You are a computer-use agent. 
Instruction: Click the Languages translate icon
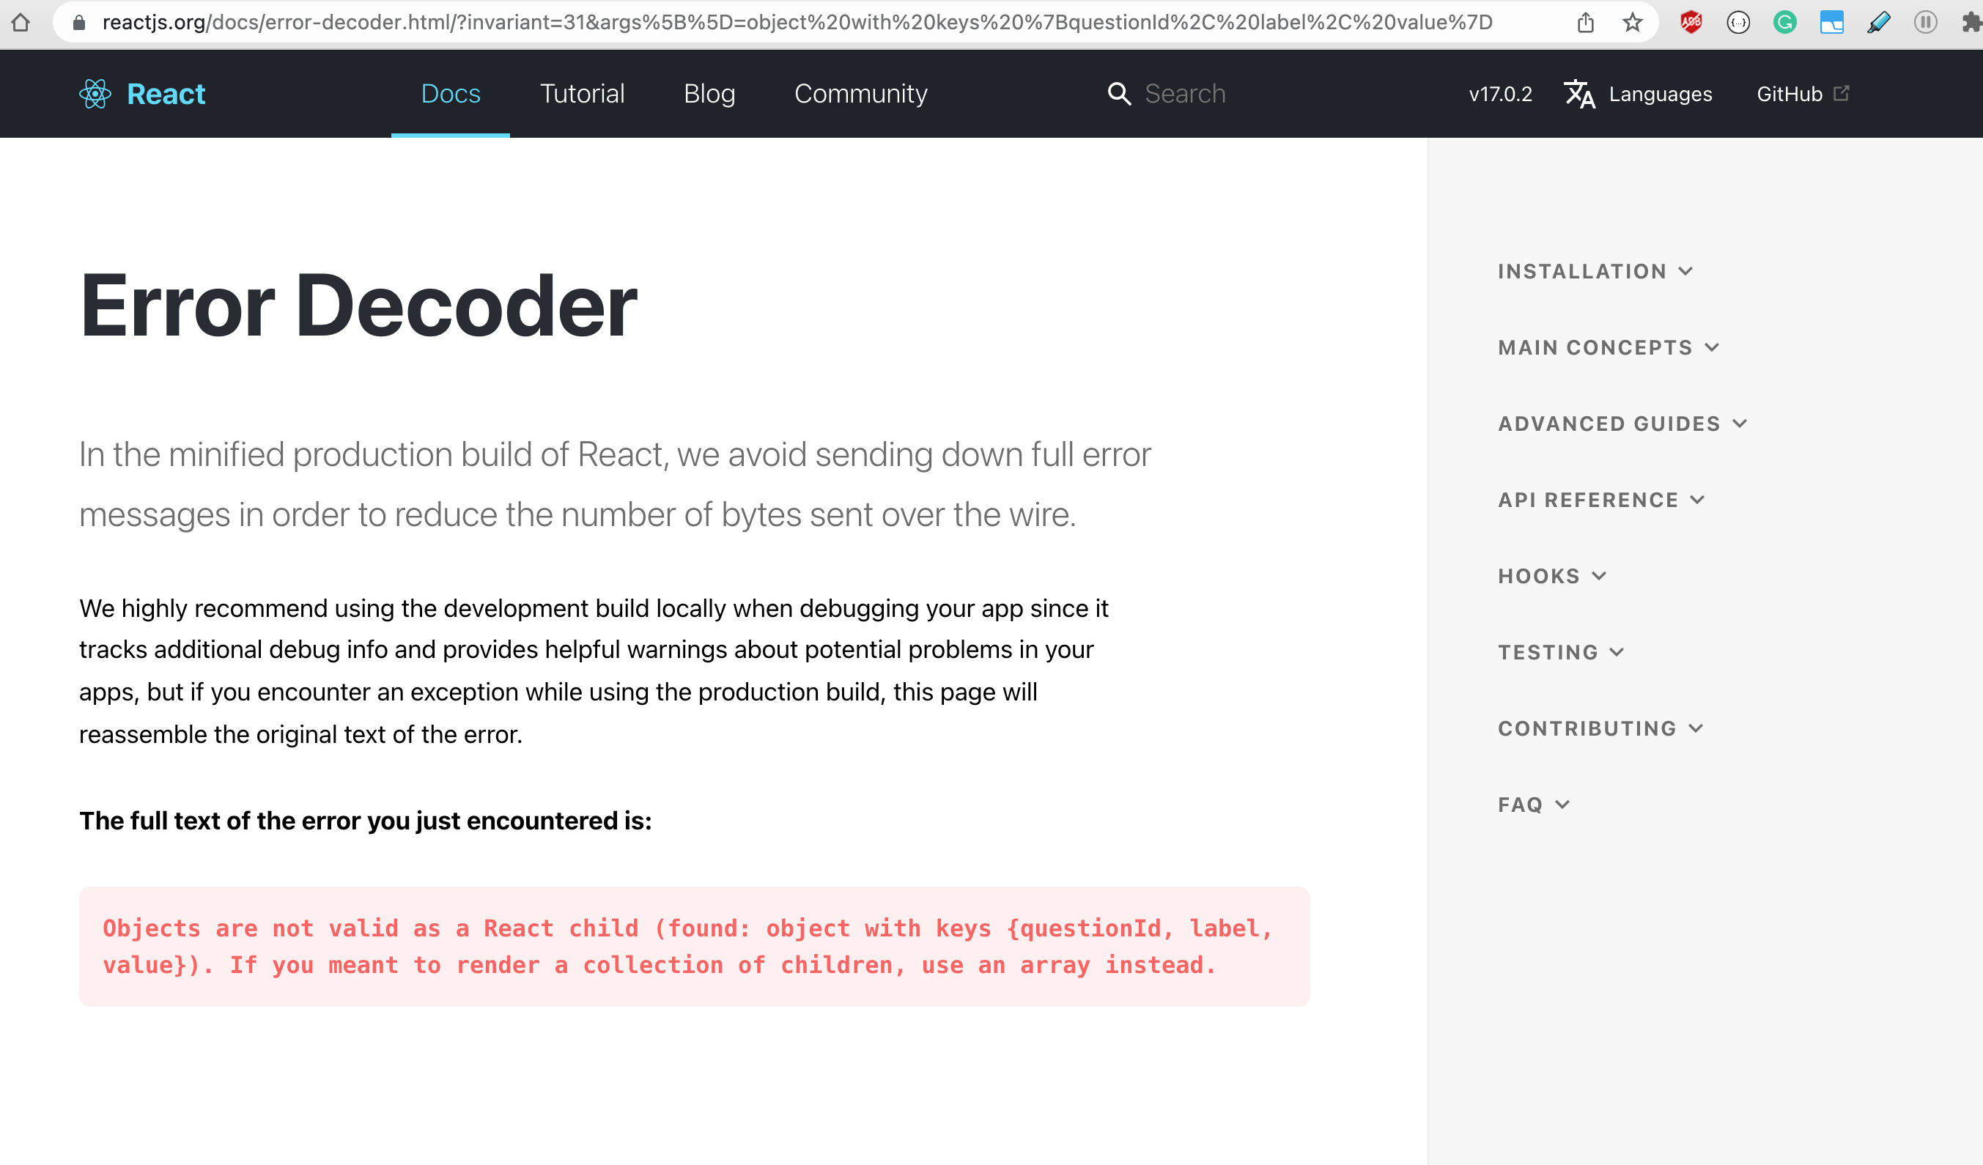tap(1579, 94)
